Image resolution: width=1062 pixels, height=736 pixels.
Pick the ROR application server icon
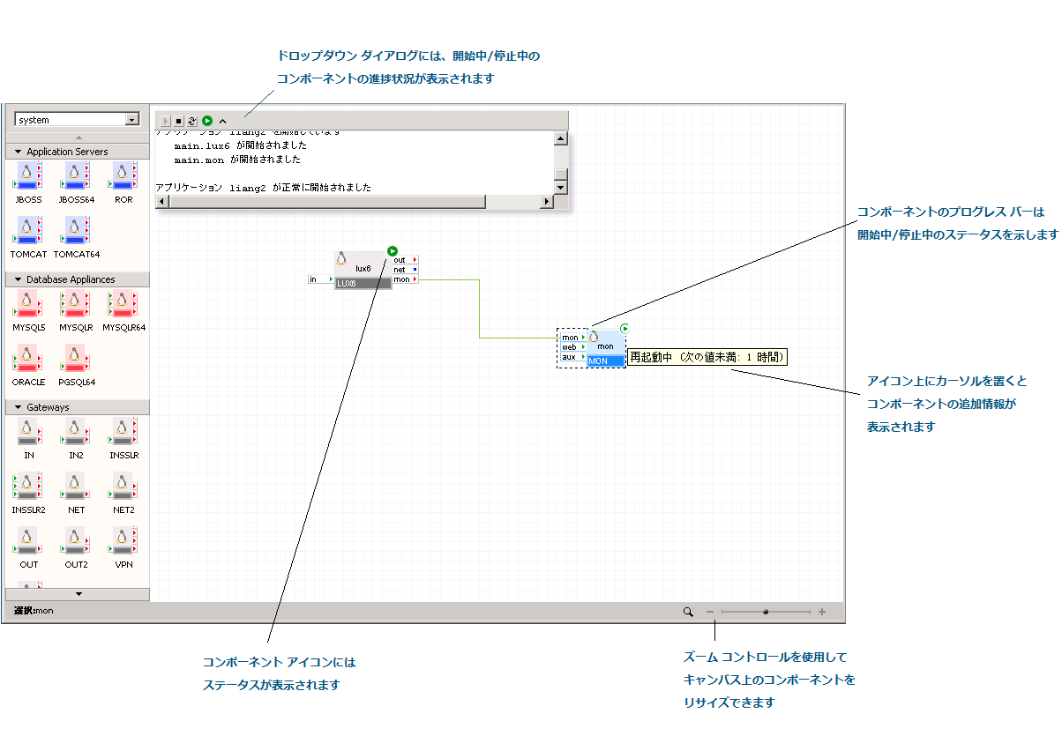coord(123,175)
